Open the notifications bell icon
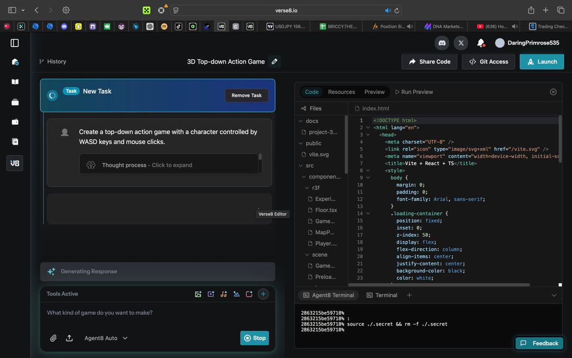Viewport: 572px width, 358px height. coord(480,43)
